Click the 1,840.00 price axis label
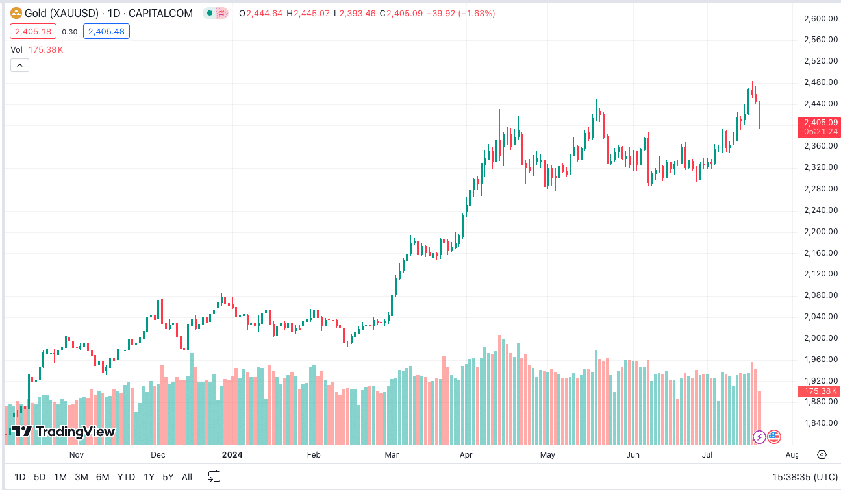Screen dimensions: 841x490 [x=820, y=423]
